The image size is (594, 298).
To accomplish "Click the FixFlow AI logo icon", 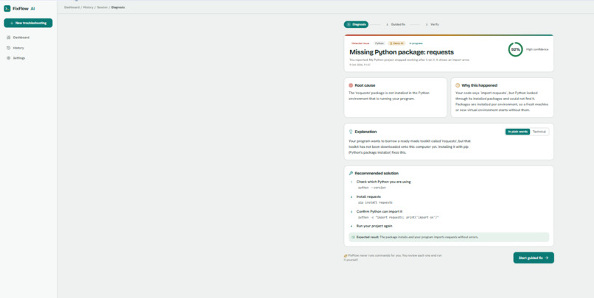I will pos(7,8).
